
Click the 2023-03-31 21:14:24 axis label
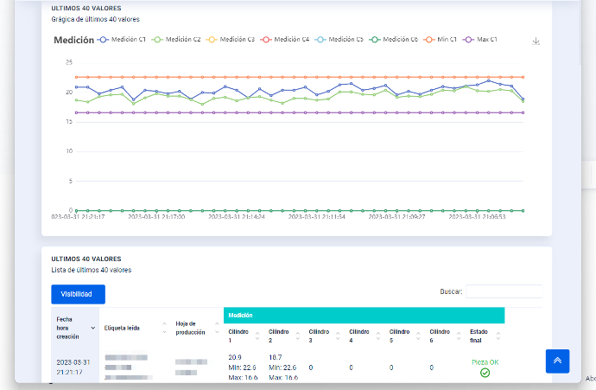tap(237, 217)
